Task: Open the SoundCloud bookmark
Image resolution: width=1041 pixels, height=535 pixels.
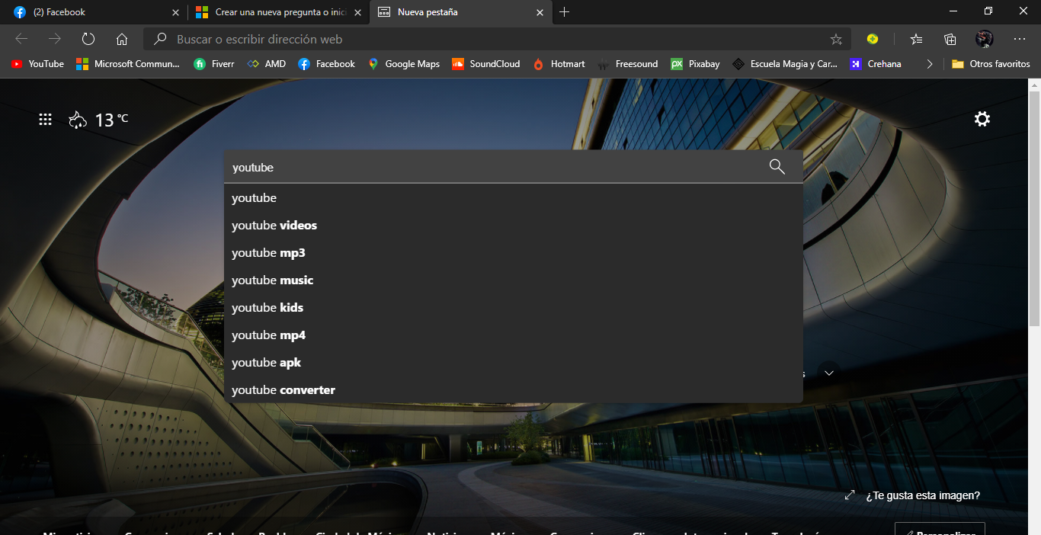Action: click(486, 64)
